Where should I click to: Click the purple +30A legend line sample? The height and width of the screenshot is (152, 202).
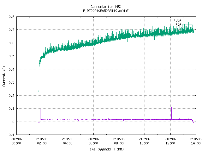(188, 20)
